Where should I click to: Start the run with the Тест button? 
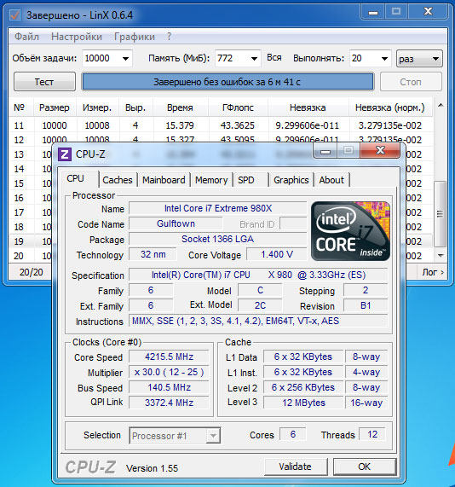pyautogui.click(x=44, y=82)
